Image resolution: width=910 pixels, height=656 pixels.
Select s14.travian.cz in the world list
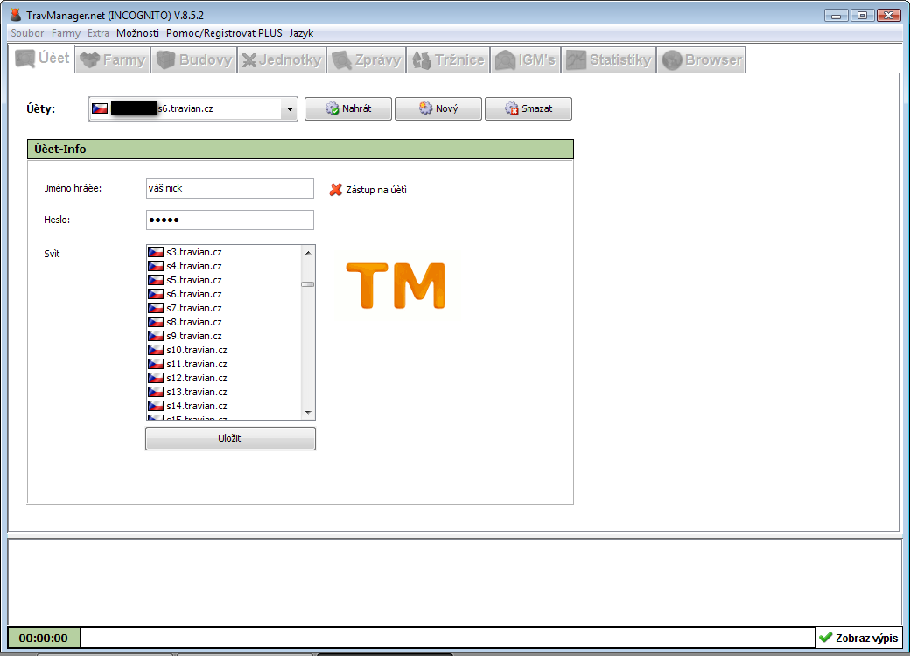[223, 406]
